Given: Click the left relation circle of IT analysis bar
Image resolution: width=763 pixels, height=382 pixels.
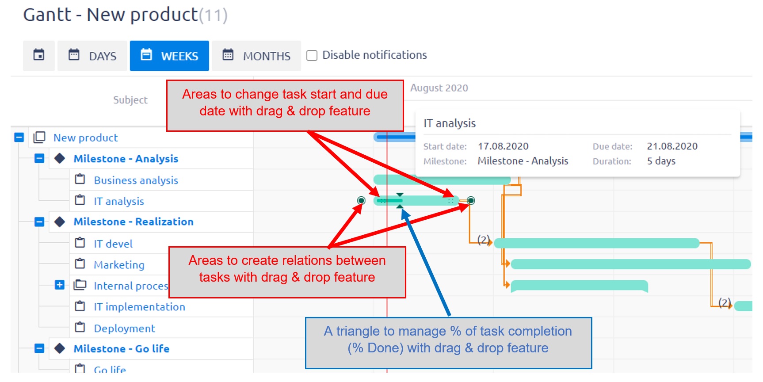Looking at the screenshot, I should (x=361, y=201).
